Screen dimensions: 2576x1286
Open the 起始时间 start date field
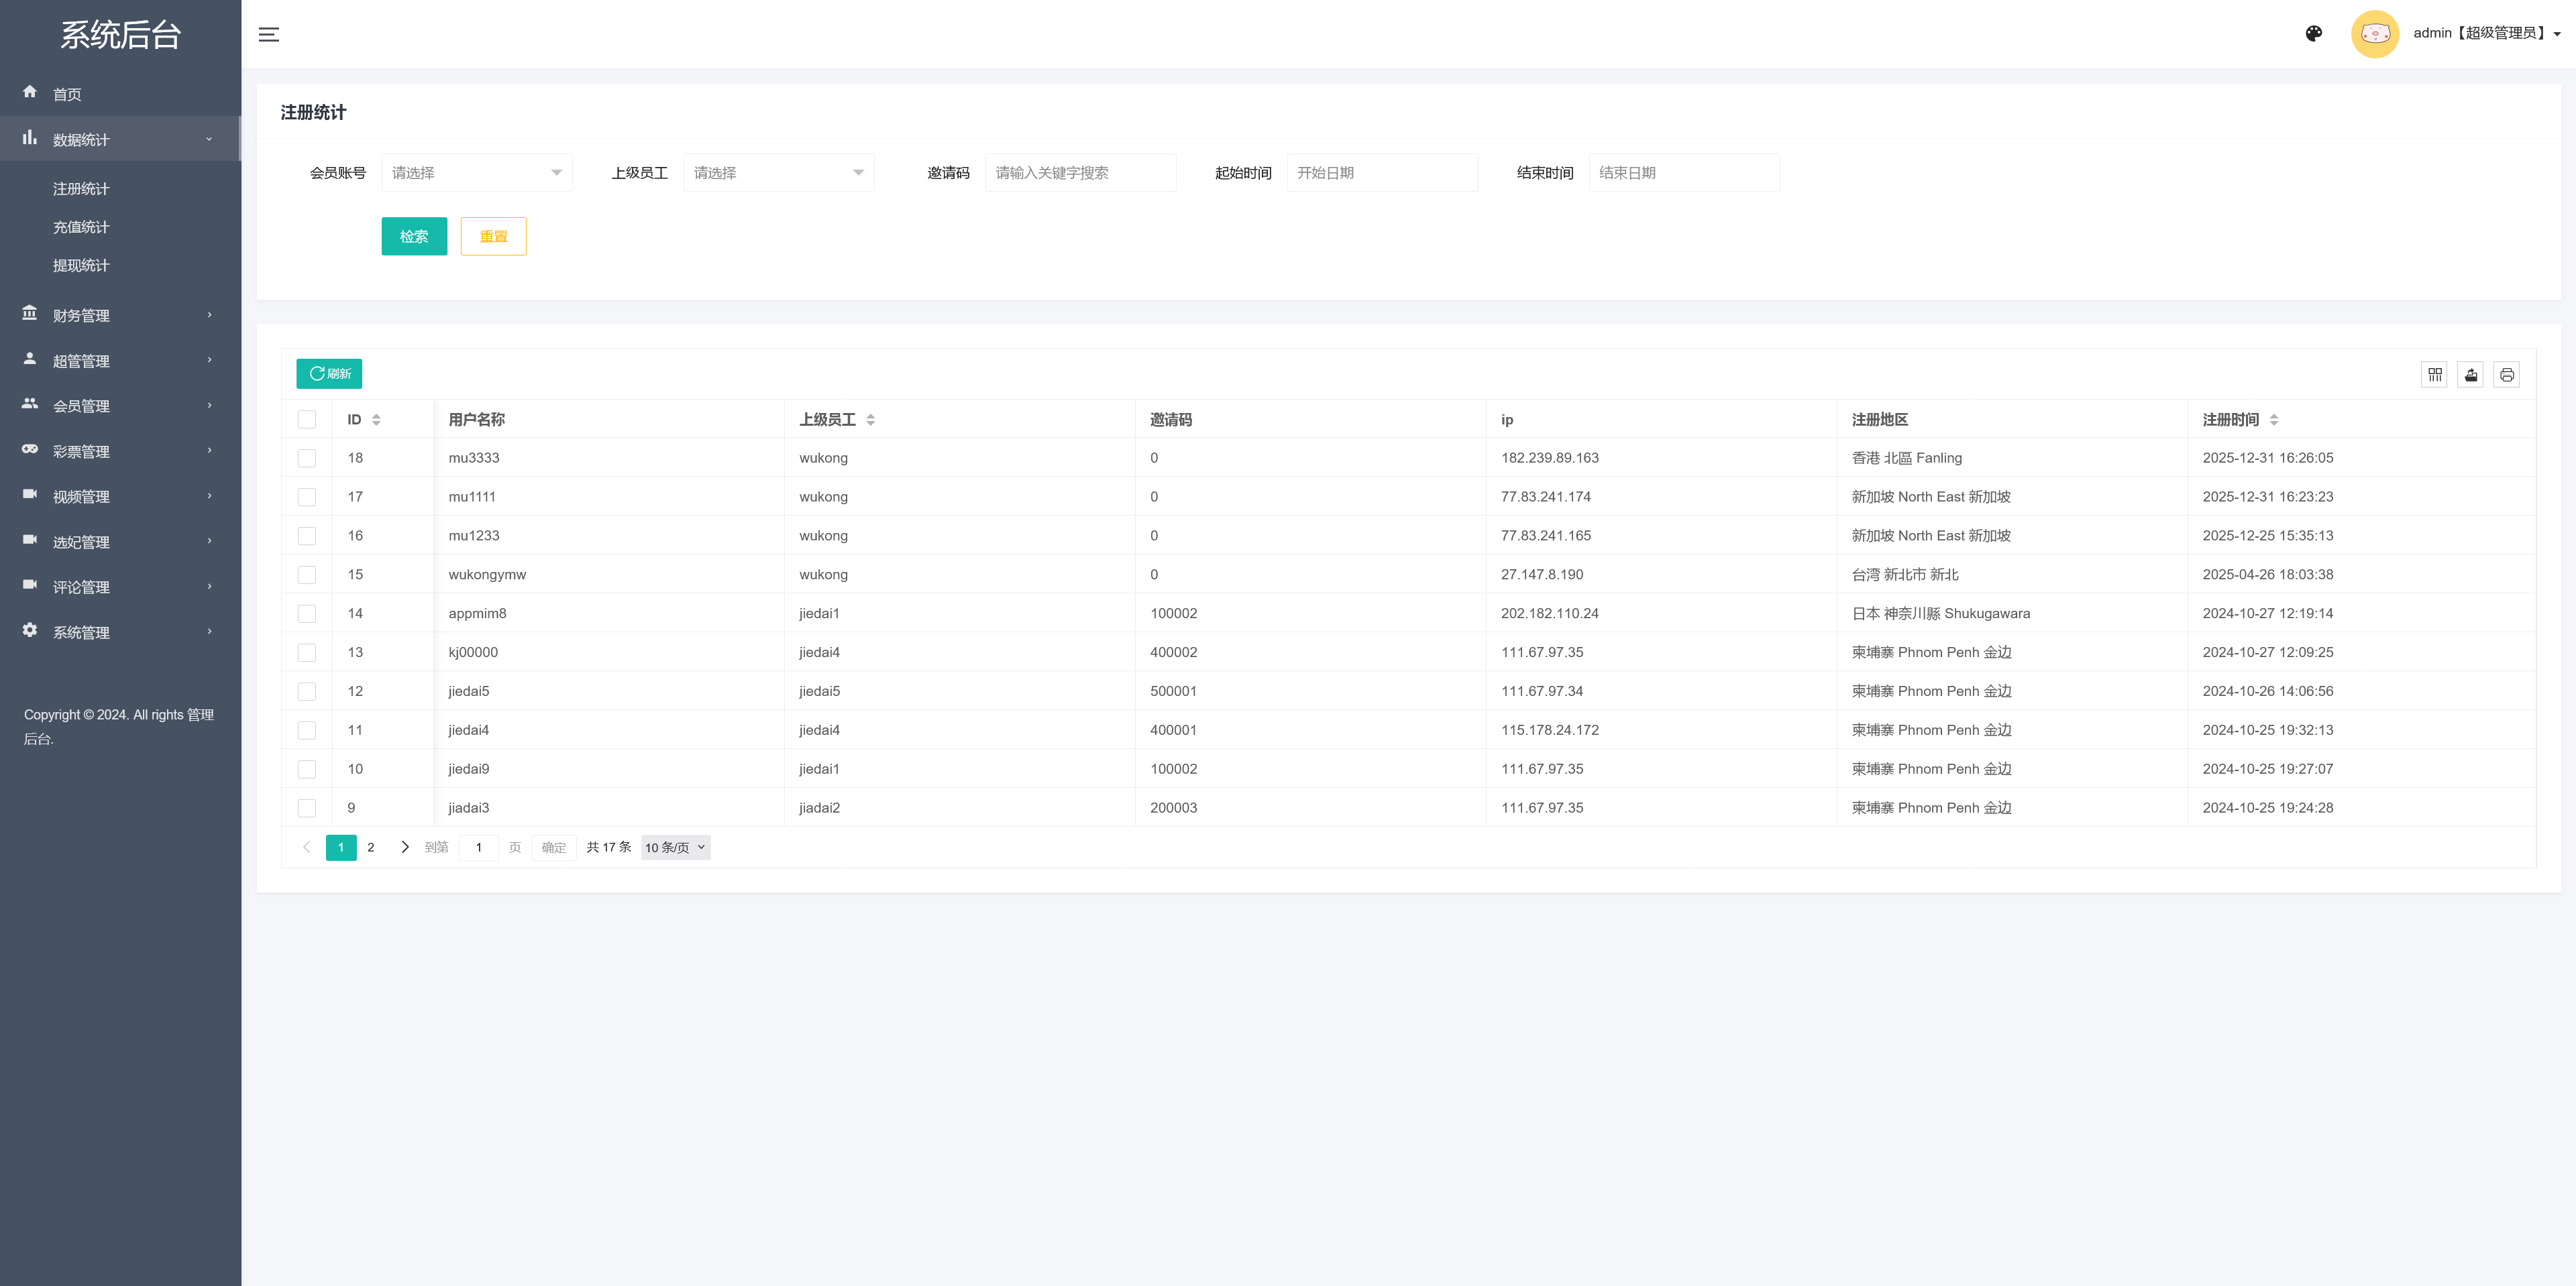point(1382,173)
